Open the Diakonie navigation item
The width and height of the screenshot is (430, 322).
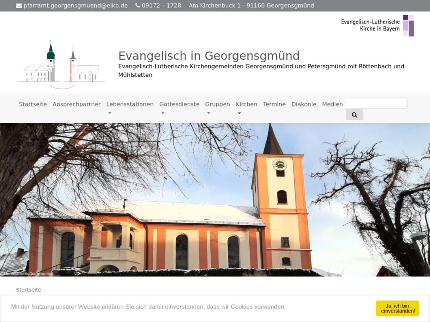coord(304,104)
